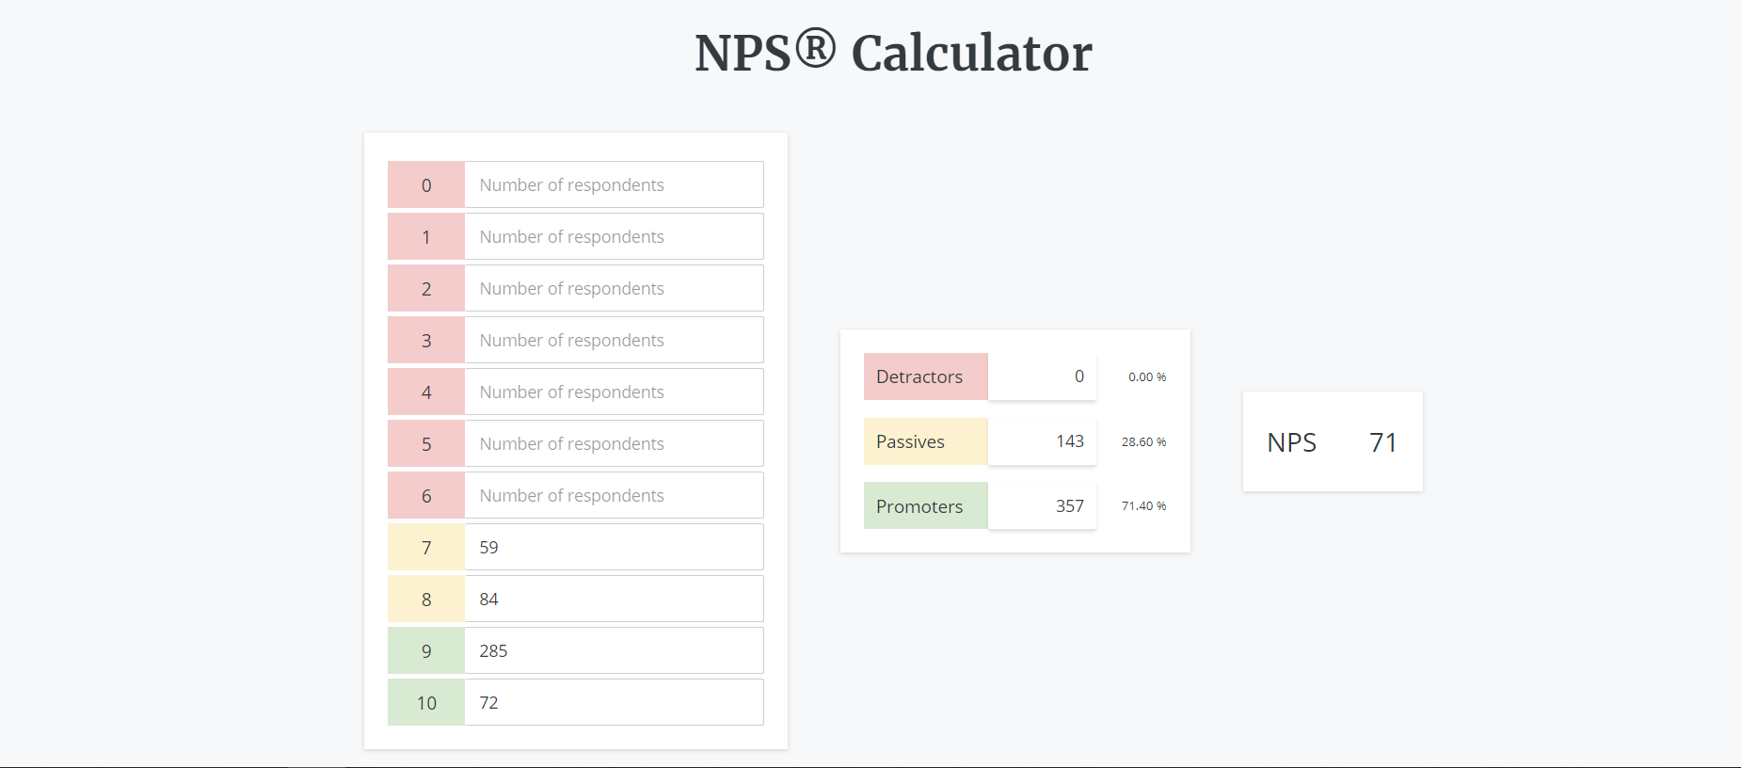The image size is (1741, 768).
Task: Click the respondents field for score 0
Action: coord(614,184)
